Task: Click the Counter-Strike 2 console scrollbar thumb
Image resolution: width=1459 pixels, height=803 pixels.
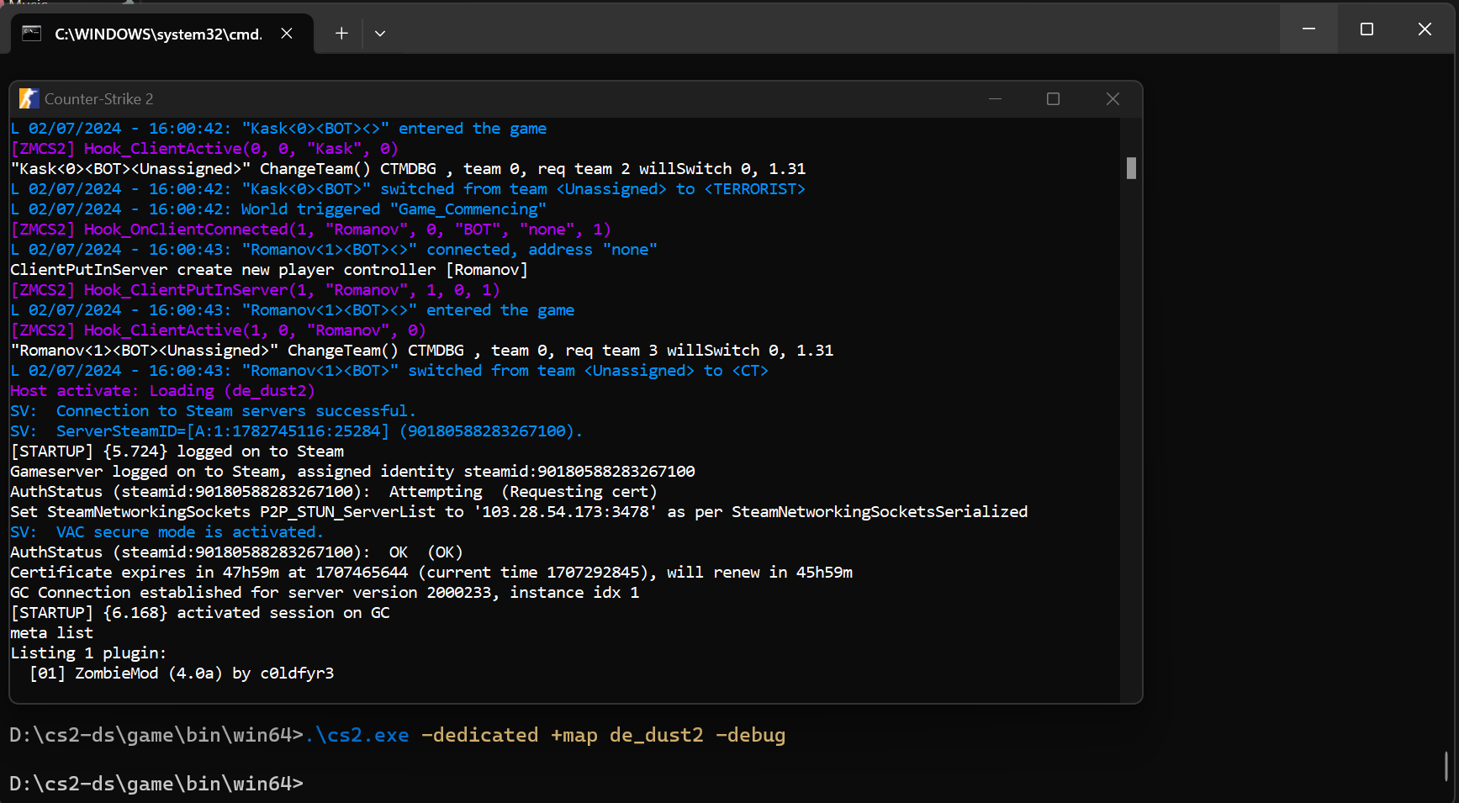Action: (1131, 168)
